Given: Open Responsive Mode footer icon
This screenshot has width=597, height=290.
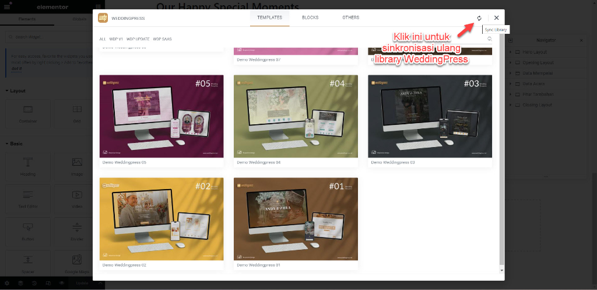Looking at the screenshot, I should coord(48,283).
